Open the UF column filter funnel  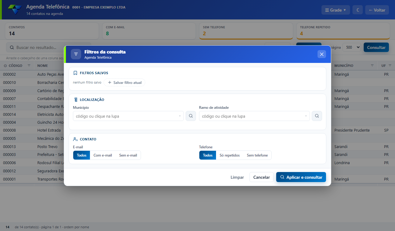click(390, 65)
